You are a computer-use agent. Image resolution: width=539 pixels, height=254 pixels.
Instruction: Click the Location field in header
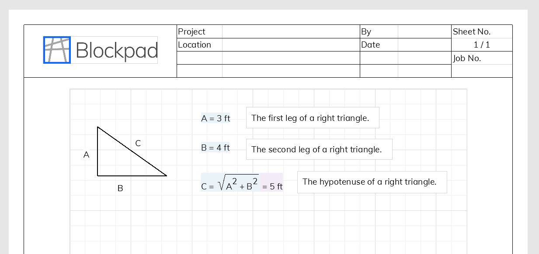[268, 45]
